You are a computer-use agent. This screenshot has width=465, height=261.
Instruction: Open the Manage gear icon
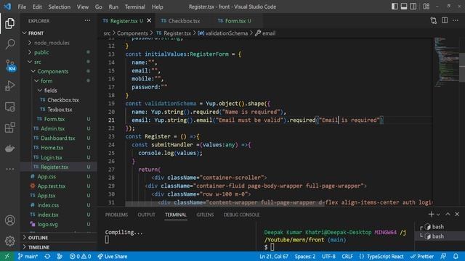click(x=9, y=241)
